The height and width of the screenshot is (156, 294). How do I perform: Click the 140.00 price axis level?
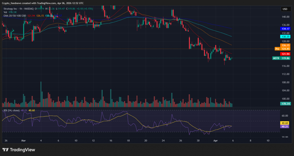285,17
